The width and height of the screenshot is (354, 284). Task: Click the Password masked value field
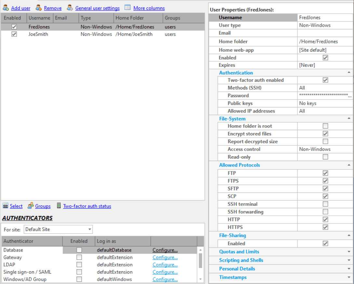click(x=325, y=95)
